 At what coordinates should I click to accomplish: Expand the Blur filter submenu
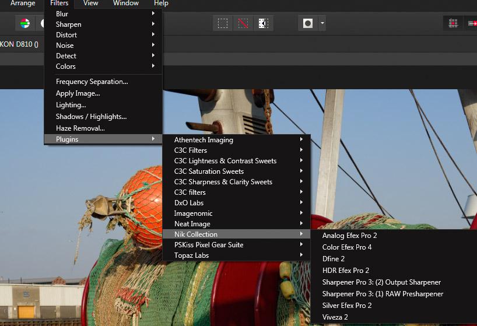click(103, 13)
